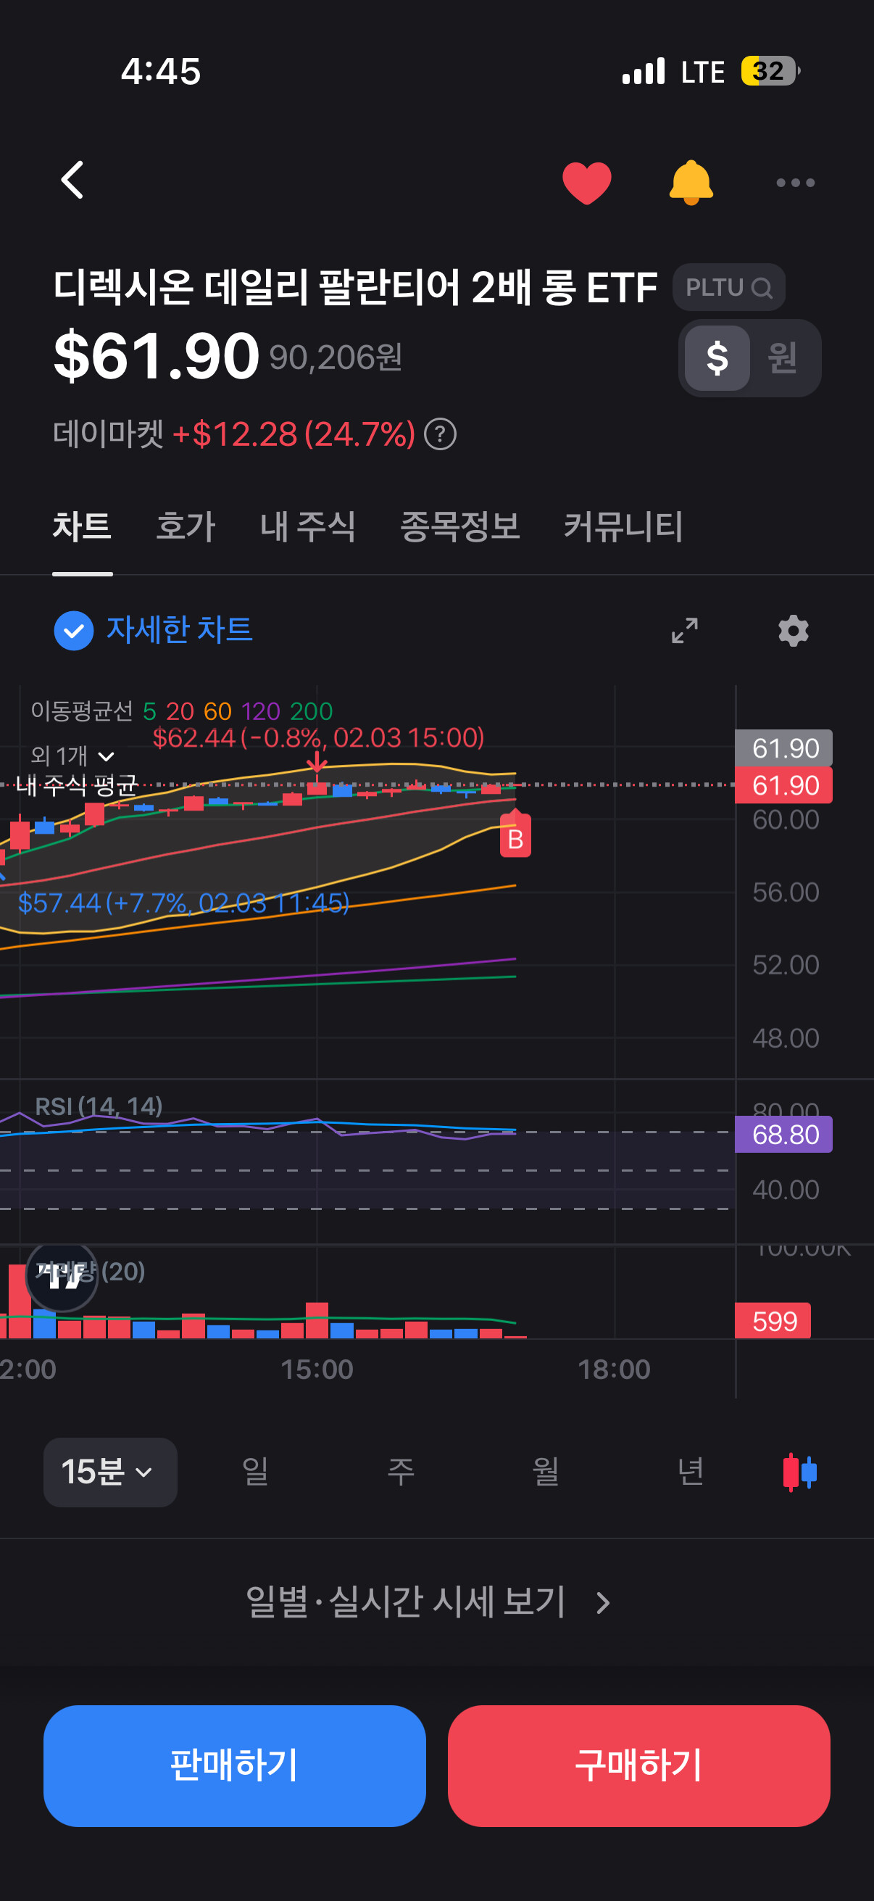The width and height of the screenshot is (874, 1901).
Task: Tap moving average 20 label
Action: [x=180, y=711]
